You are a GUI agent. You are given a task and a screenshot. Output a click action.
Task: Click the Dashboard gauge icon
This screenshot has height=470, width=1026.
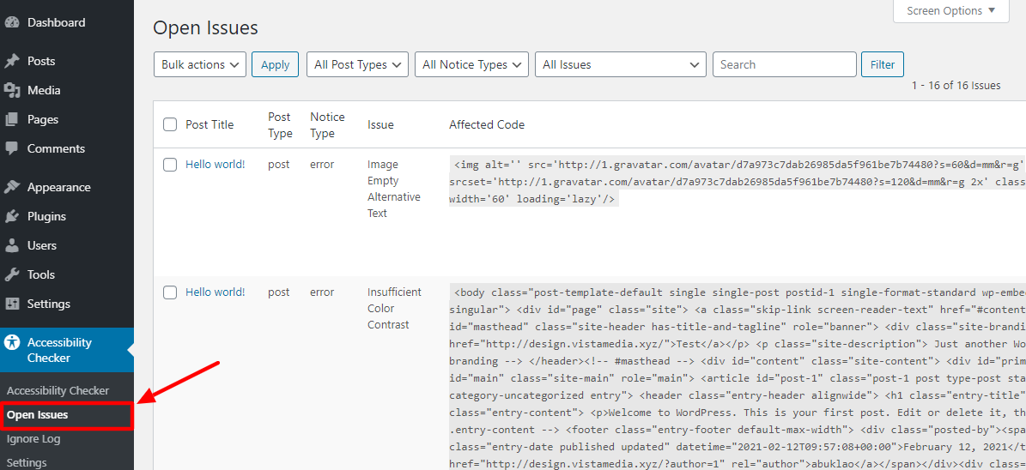[12, 22]
